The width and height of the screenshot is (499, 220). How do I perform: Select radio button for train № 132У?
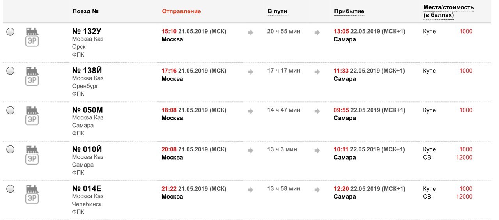(11, 32)
